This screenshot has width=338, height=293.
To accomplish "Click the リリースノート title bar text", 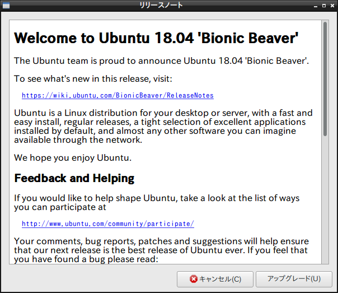I will (x=161, y=5).
